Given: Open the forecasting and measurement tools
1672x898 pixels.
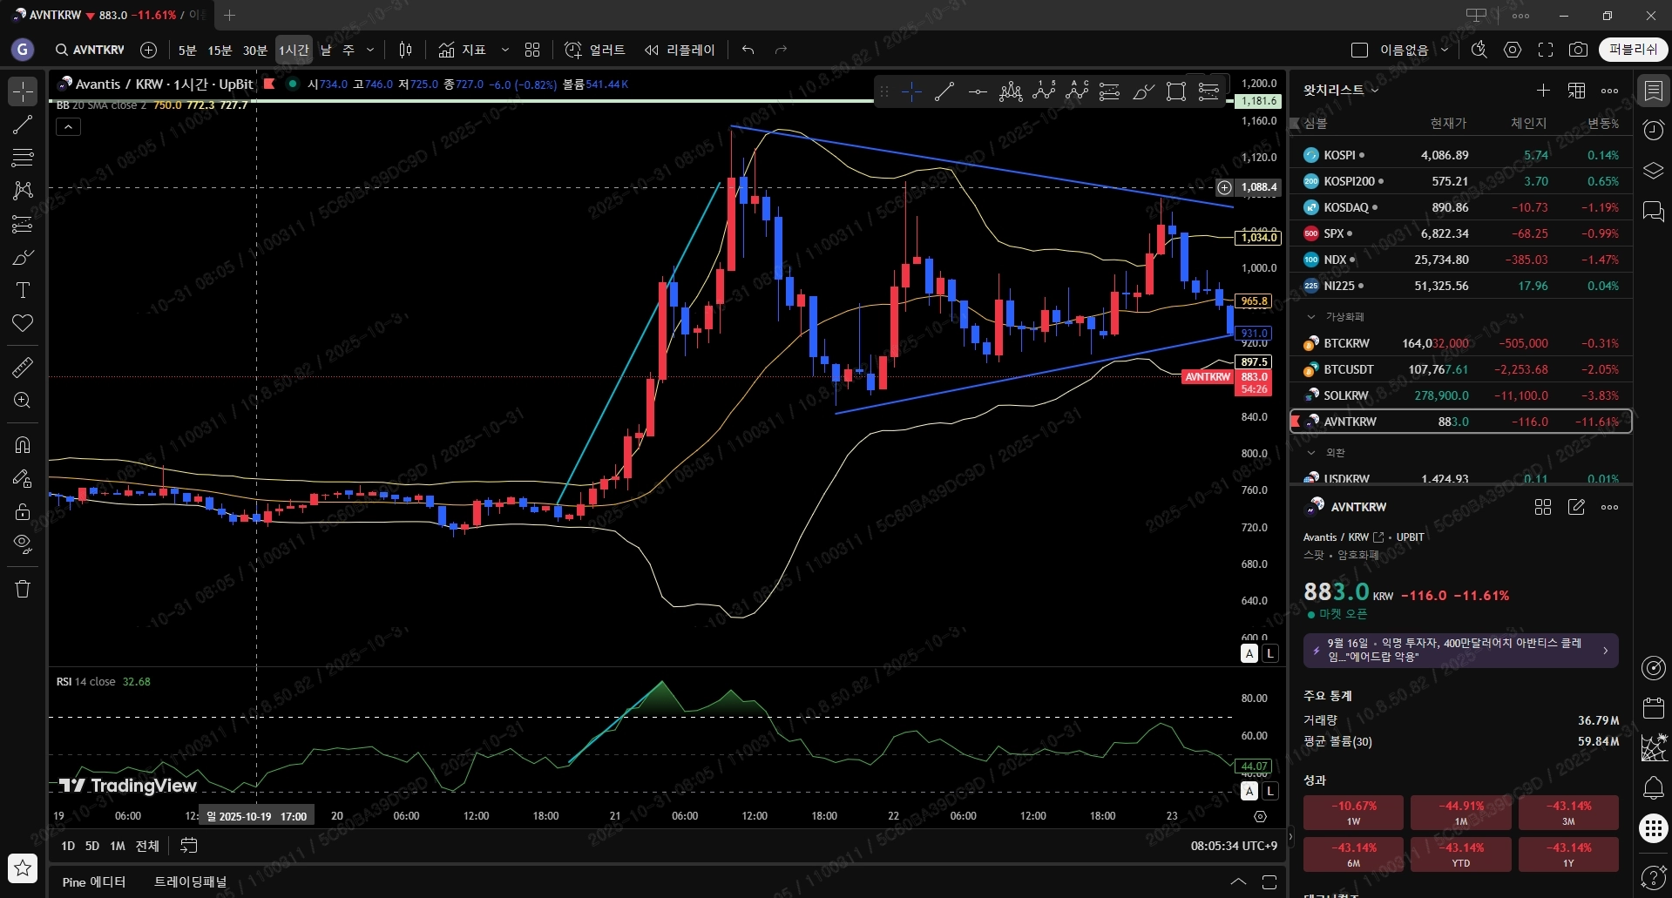Looking at the screenshot, I should click(23, 224).
